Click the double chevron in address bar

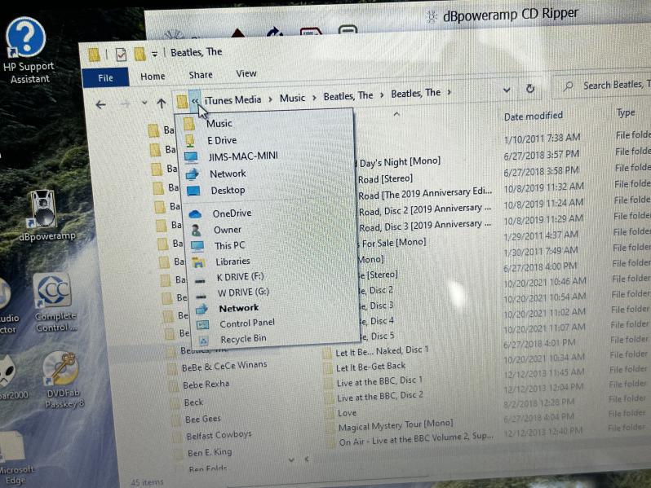coord(195,100)
